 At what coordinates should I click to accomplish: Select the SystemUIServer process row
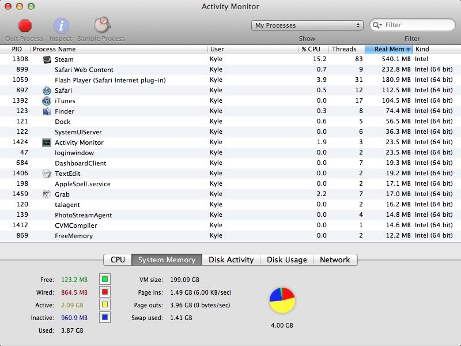pyautogui.click(x=231, y=132)
